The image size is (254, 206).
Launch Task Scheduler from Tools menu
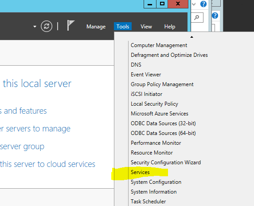coord(148,202)
